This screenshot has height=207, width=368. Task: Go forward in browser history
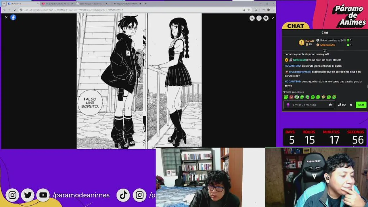click(9, 10)
